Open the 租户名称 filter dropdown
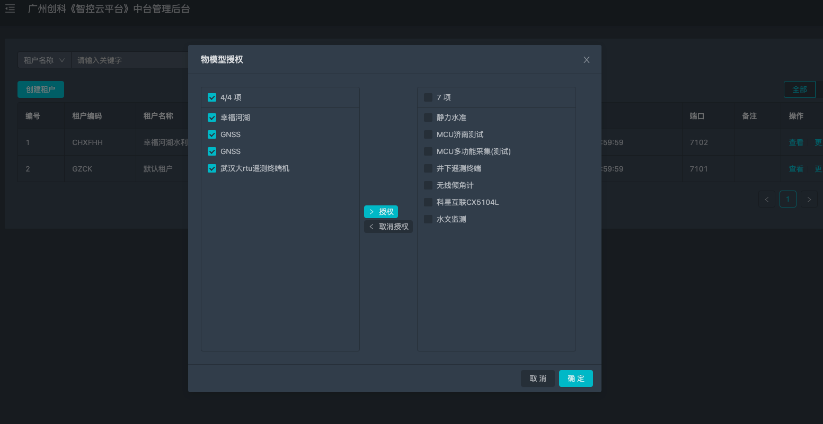This screenshot has width=823, height=424. [x=44, y=59]
